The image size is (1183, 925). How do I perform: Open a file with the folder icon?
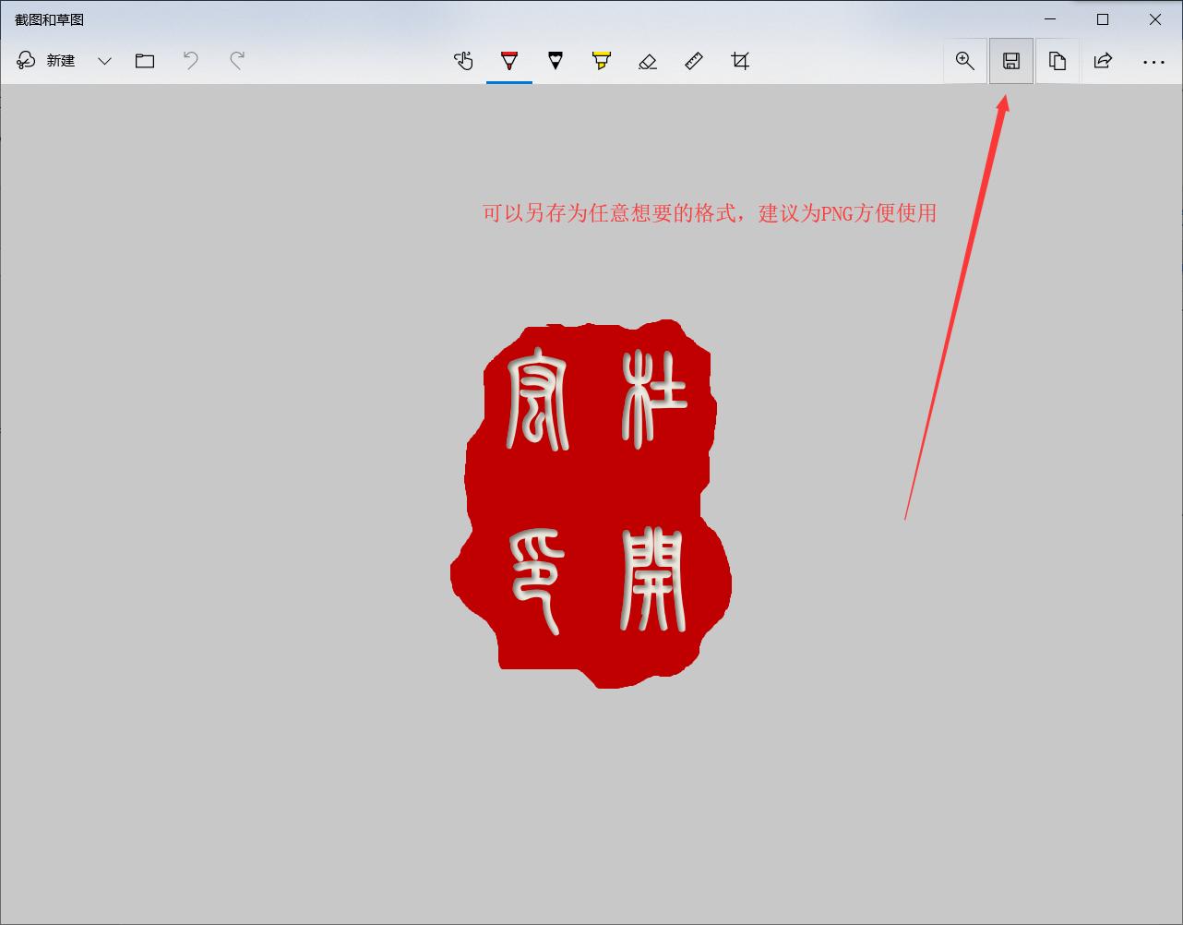pyautogui.click(x=145, y=61)
